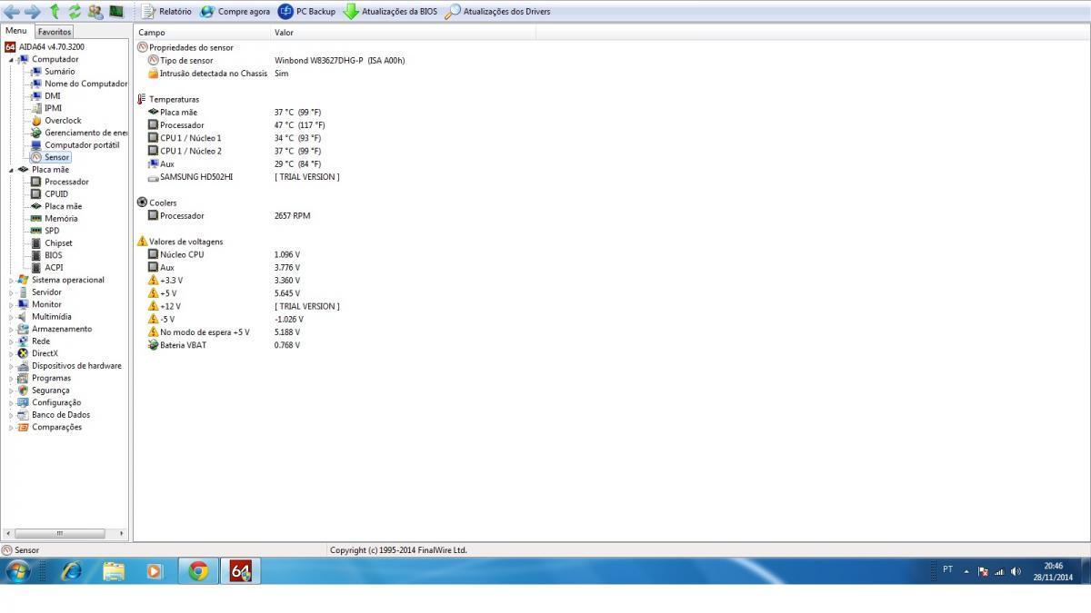The image size is (1091, 613).
Task: Select the Sensor tree item
Action: (x=57, y=157)
